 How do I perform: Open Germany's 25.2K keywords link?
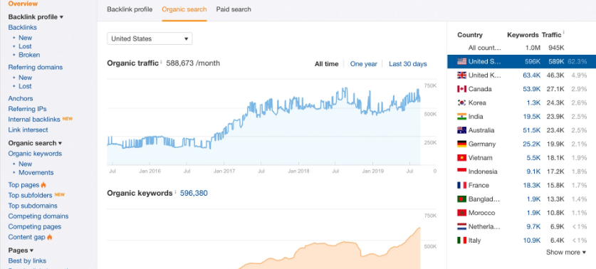(x=531, y=144)
